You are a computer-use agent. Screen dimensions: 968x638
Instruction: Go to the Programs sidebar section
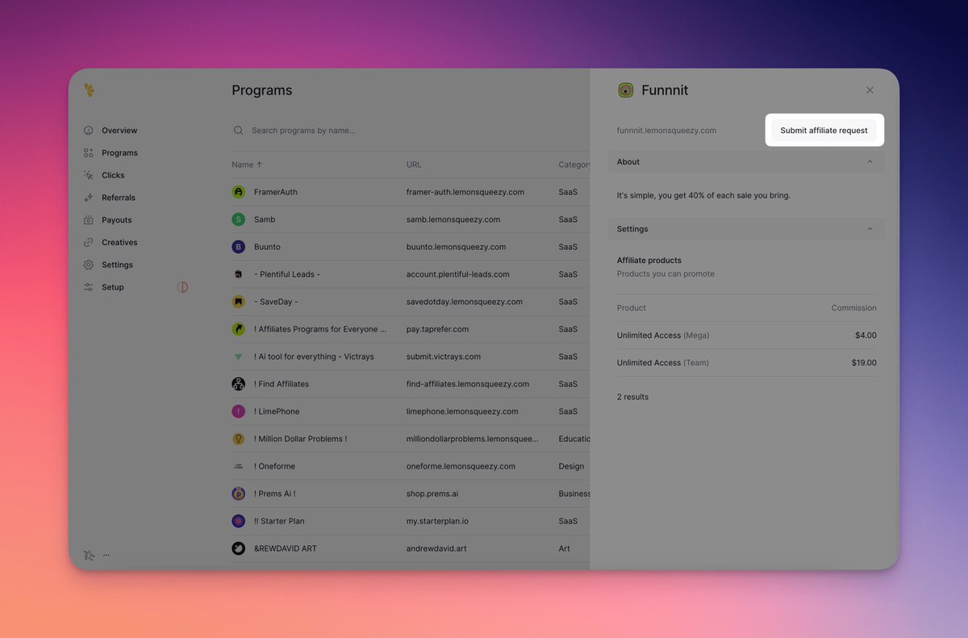[119, 153]
